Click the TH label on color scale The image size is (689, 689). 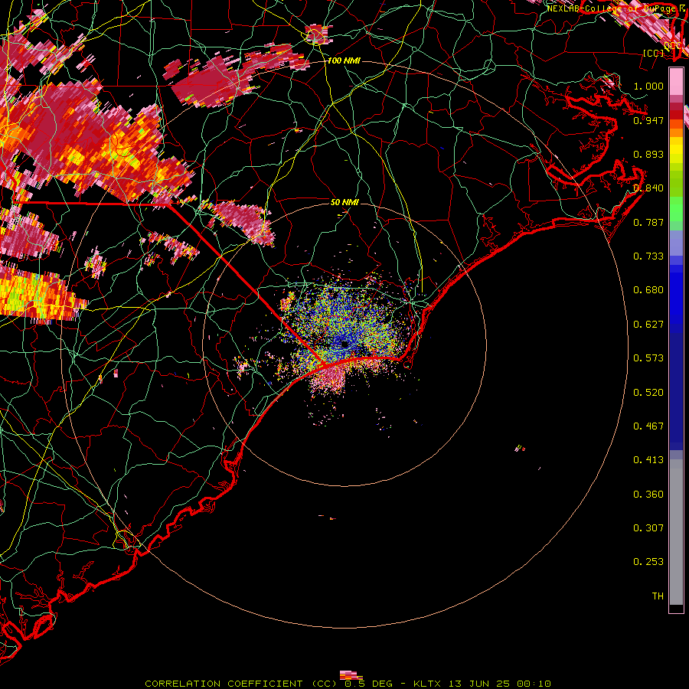(x=658, y=596)
